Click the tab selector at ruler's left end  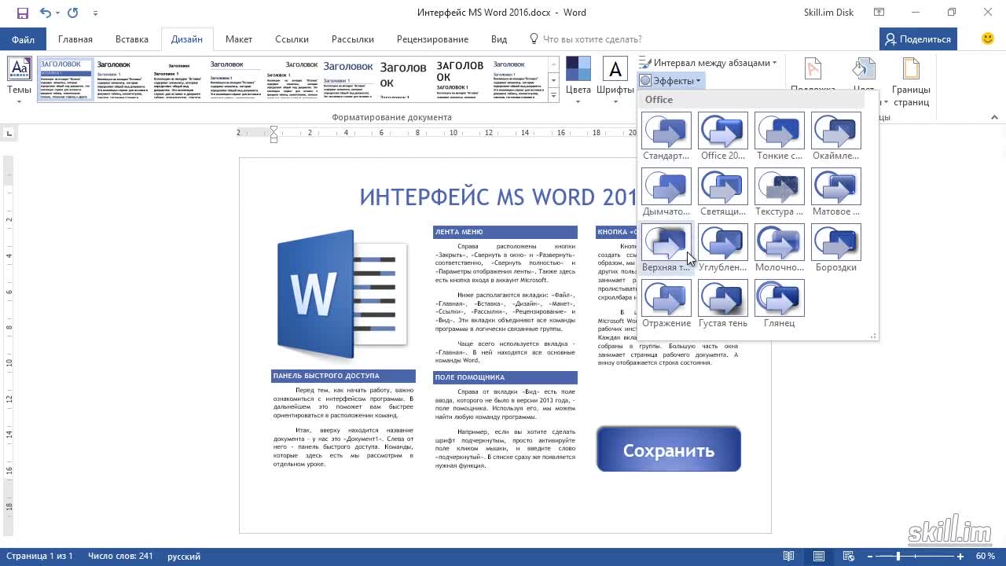pyautogui.click(x=9, y=134)
